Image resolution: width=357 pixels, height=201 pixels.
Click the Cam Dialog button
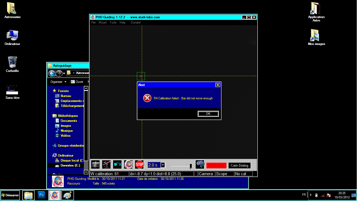click(x=239, y=165)
